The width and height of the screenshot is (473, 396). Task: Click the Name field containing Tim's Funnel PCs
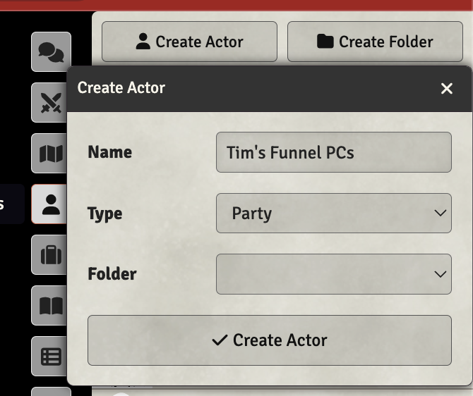click(334, 152)
